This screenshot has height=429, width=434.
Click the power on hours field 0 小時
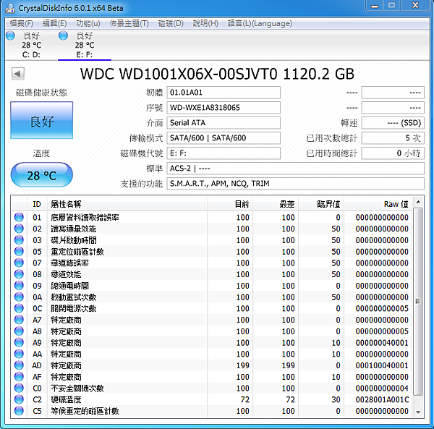[x=393, y=153]
